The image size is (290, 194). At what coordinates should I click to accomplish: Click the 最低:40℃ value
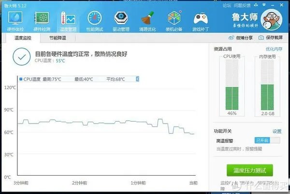coord(84,79)
